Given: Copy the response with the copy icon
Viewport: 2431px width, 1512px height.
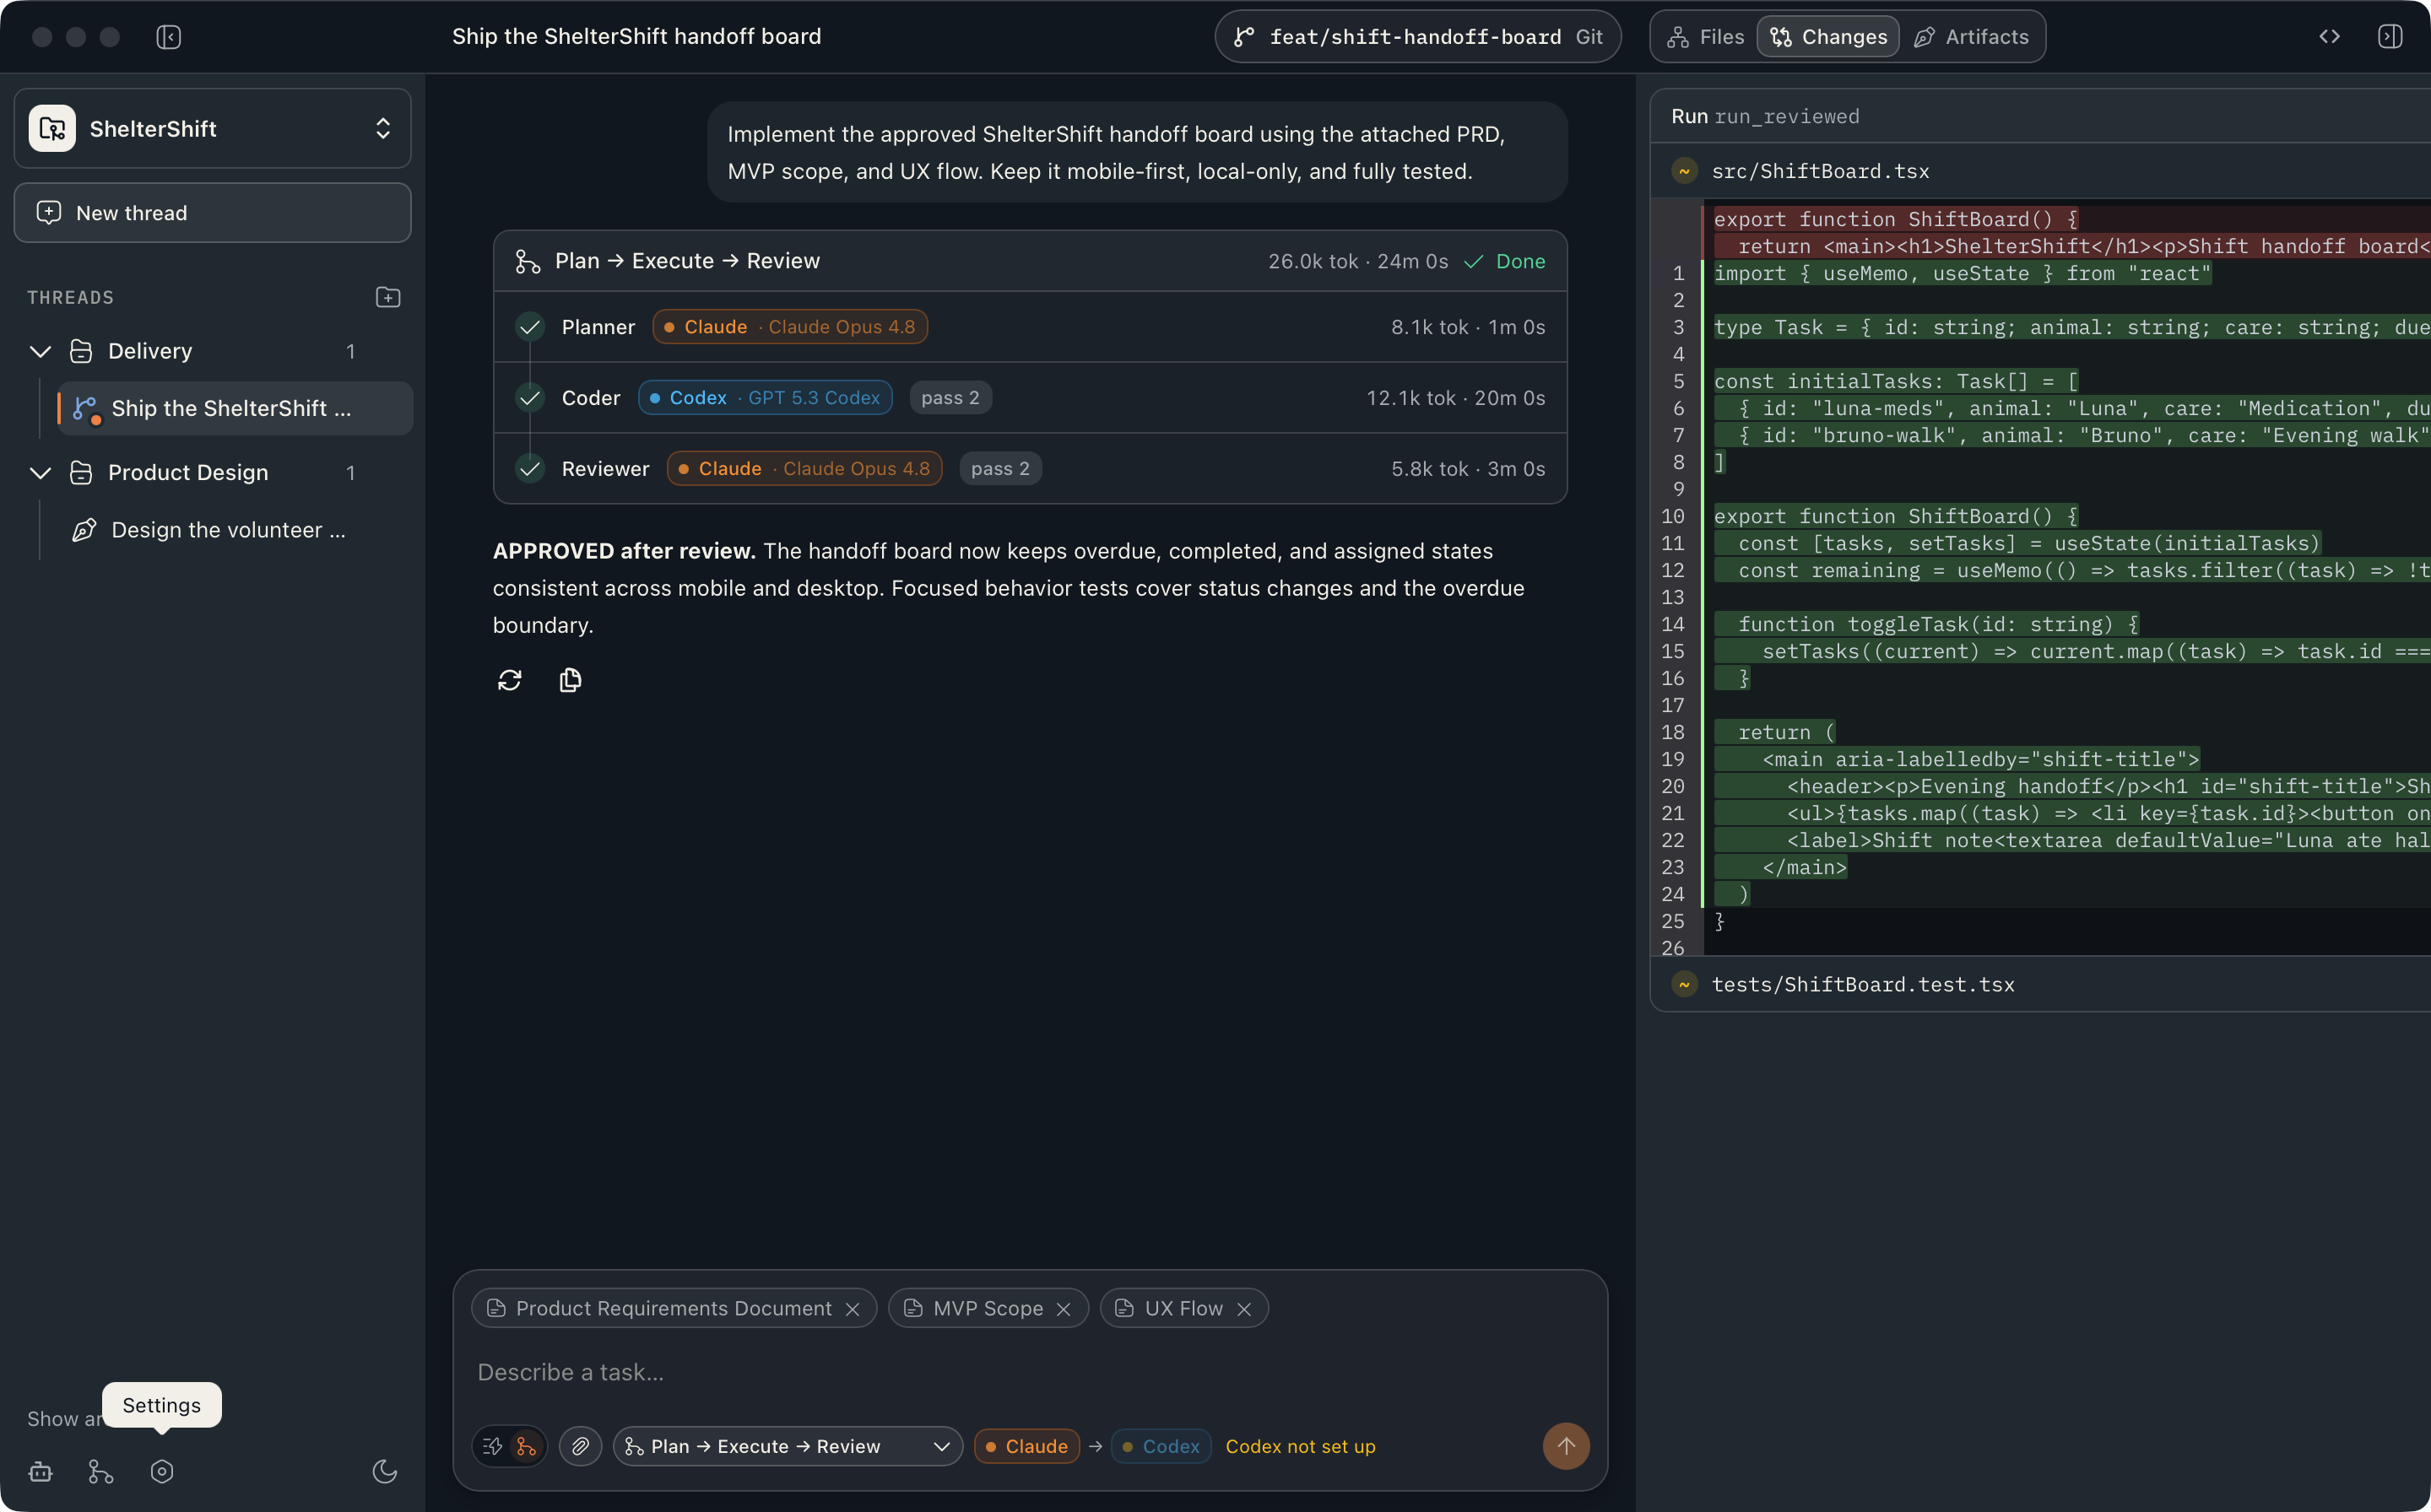Looking at the screenshot, I should coord(571,680).
